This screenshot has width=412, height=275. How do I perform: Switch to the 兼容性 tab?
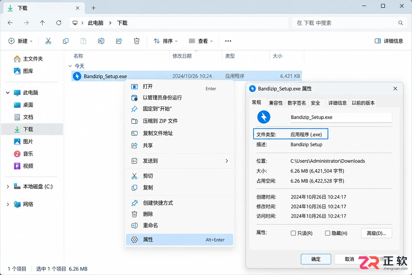(276, 103)
